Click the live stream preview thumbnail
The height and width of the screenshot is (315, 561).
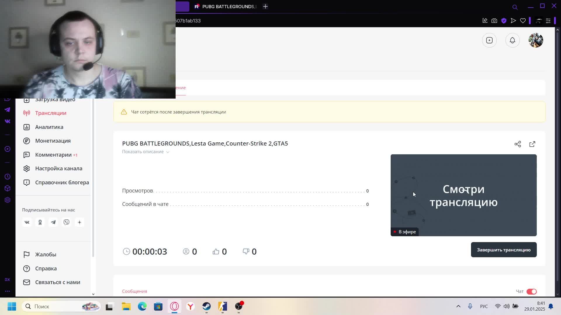coord(463,195)
